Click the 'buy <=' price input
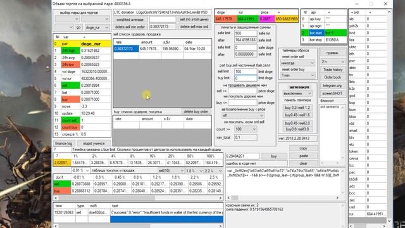The height and width of the screenshot is (228, 405). tap(242, 103)
